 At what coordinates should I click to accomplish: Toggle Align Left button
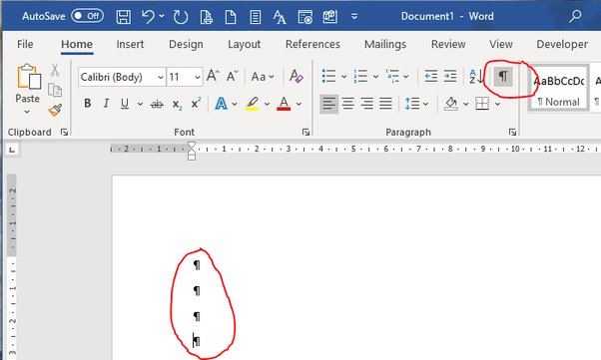click(328, 104)
